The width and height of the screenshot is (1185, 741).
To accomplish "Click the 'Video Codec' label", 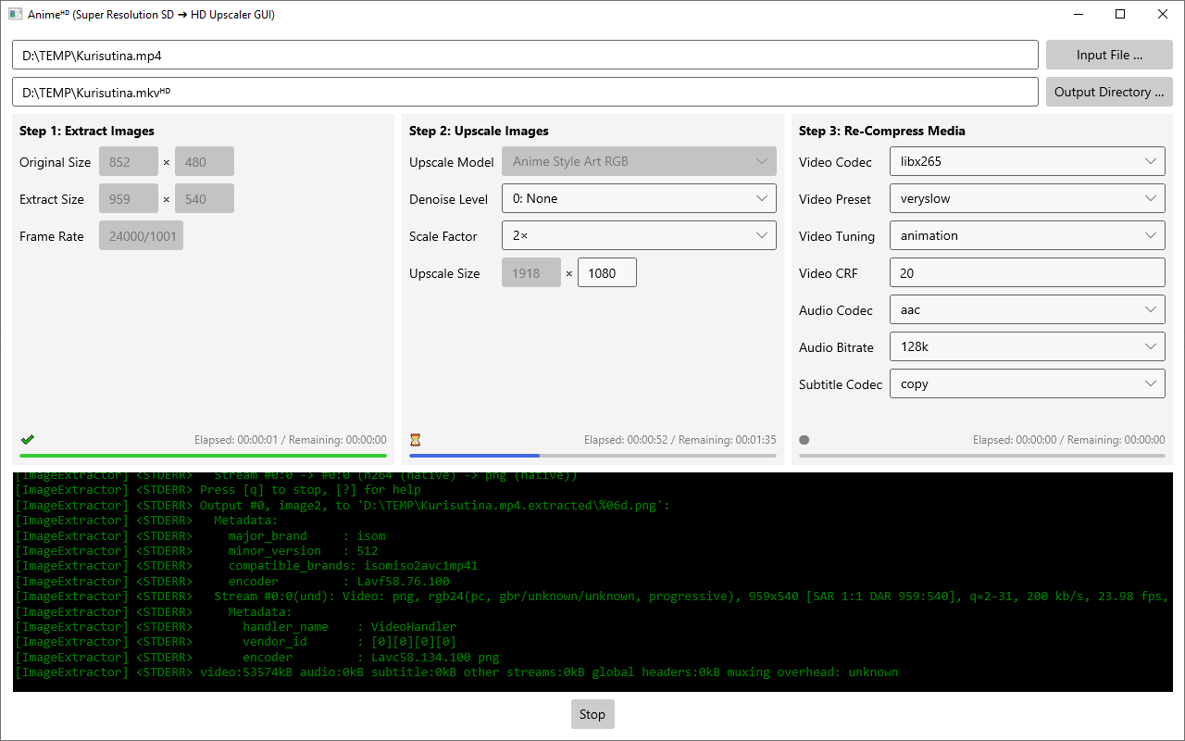I will point(836,162).
